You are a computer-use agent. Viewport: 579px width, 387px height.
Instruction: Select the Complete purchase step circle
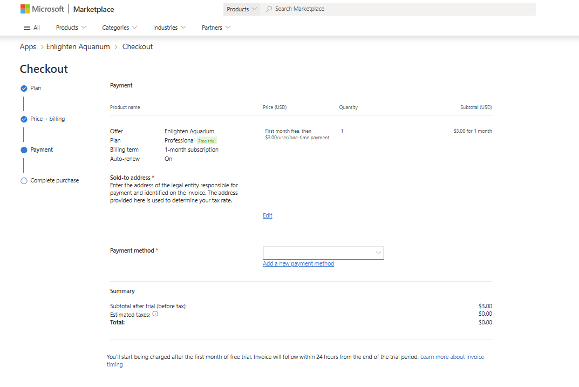pyautogui.click(x=23, y=180)
